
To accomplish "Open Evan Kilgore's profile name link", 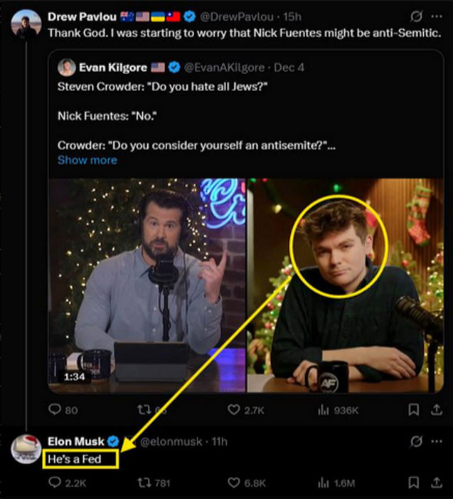I will tap(112, 68).
